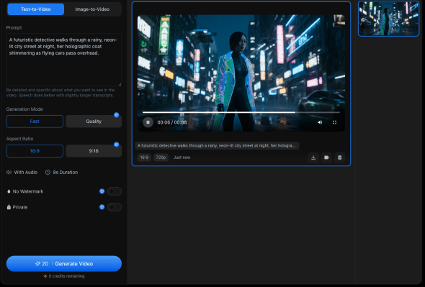Image resolution: width=425 pixels, height=287 pixels.
Task: Click the 16:9 tag under video
Action: [x=144, y=158]
